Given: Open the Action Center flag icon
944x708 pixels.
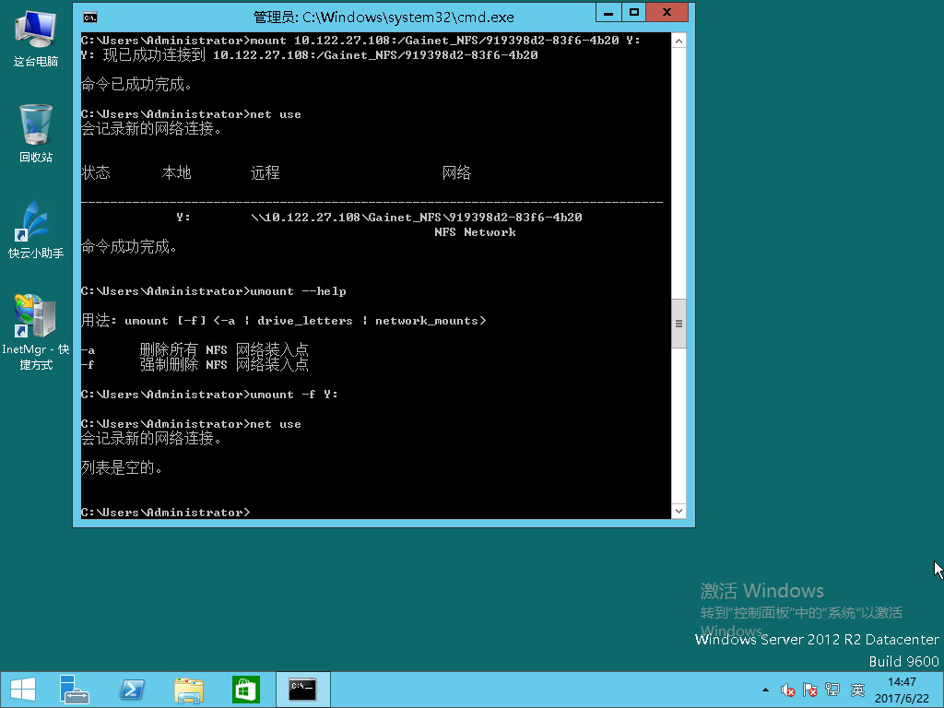Looking at the screenshot, I should pyautogui.click(x=810, y=690).
